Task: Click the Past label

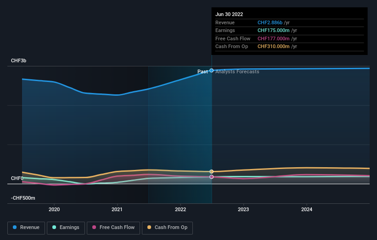Action: pyautogui.click(x=203, y=72)
